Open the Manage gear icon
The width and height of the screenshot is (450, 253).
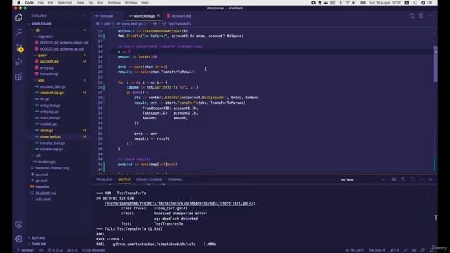(x=19, y=239)
